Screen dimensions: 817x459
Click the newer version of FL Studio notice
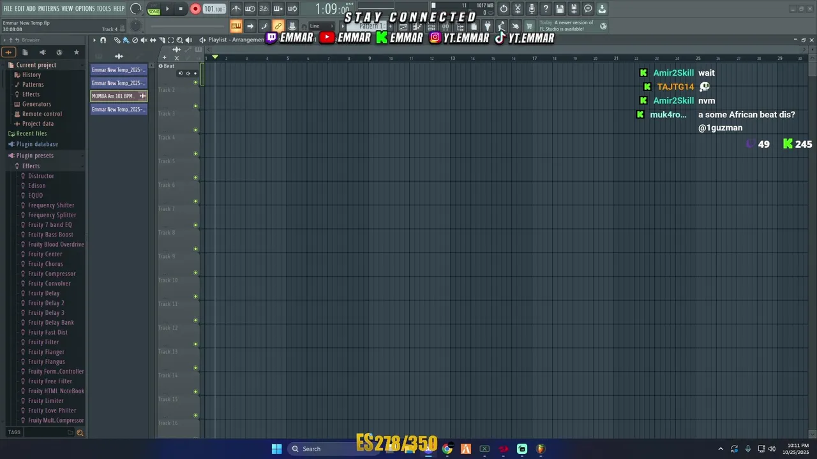pos(566,26)
